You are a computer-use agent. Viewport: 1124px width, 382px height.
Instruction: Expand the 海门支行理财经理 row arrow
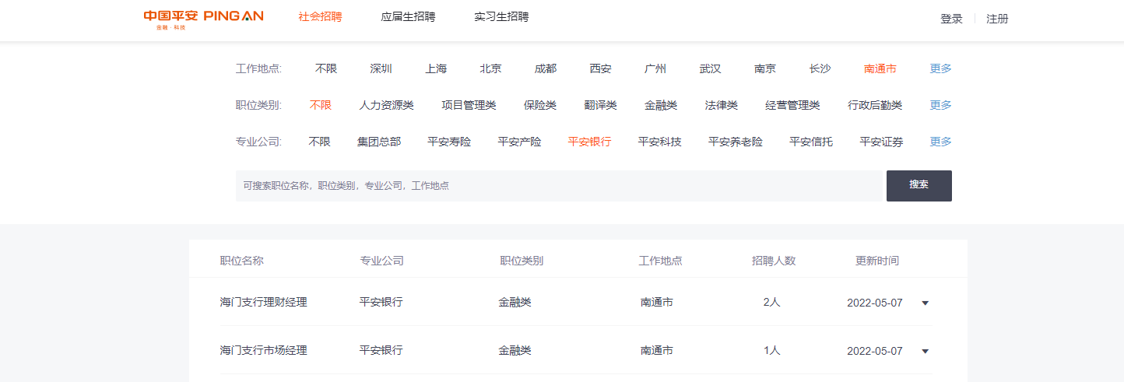click(926, 303)
